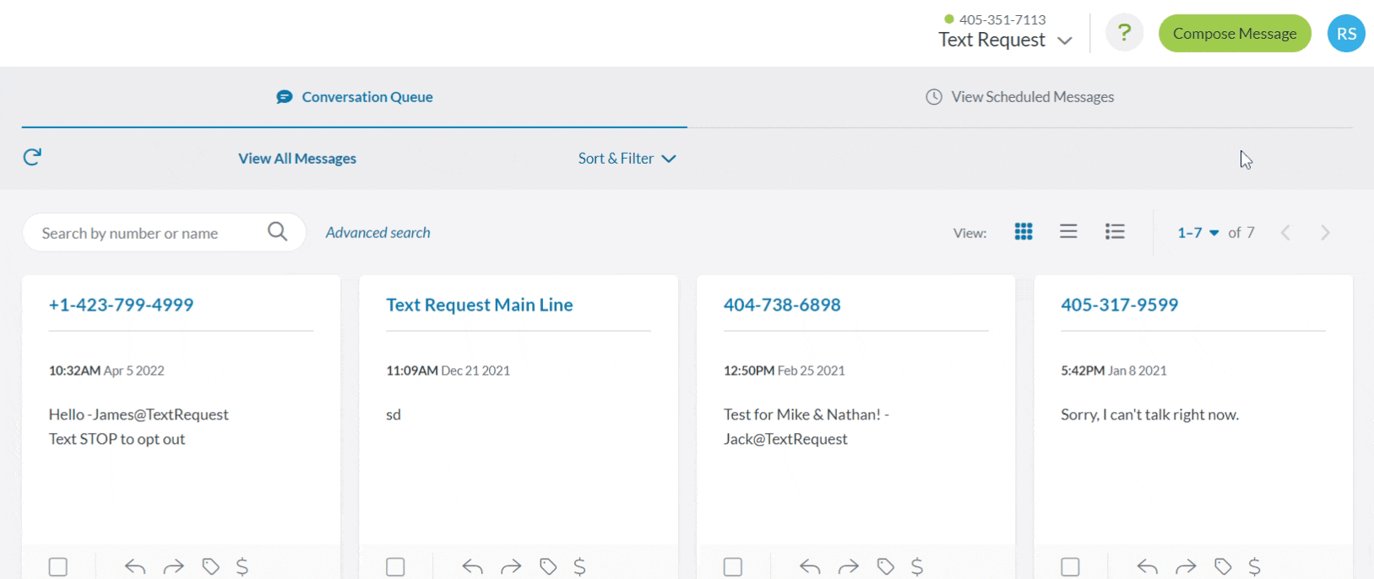1374x579 pixels.
Task: Reply to 404-738-6898 conversation
Action: tap(810, 566)
